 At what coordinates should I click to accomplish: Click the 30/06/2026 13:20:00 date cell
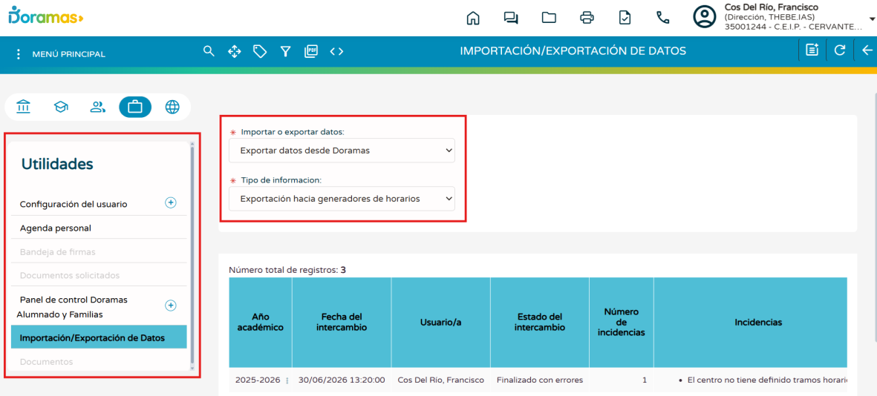click(342, 380)
